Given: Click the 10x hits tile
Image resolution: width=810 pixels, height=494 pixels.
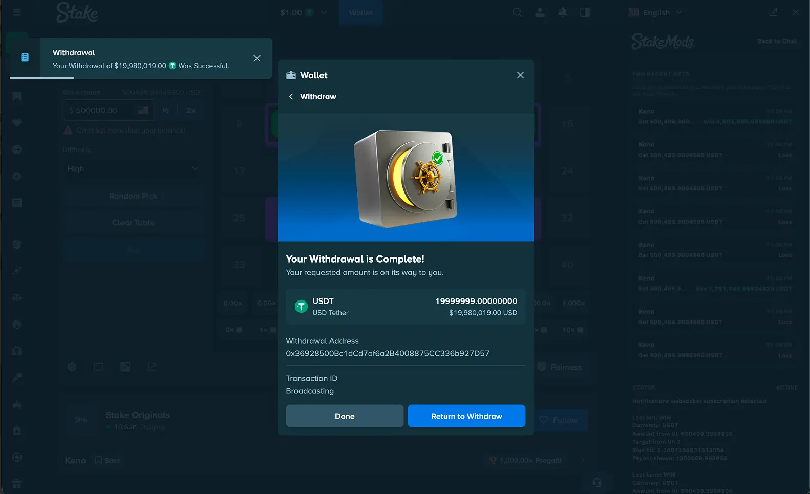Looking at the screenshot, I should pyautogui.click(x=572, y=330).
